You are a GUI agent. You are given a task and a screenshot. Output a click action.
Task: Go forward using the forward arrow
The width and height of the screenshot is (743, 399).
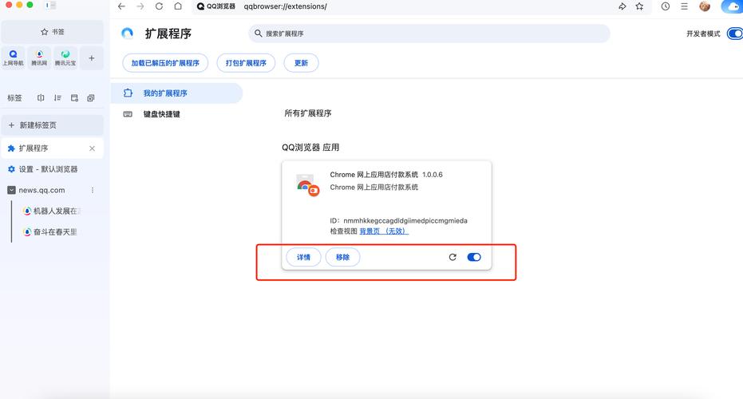tap(140, 6)
